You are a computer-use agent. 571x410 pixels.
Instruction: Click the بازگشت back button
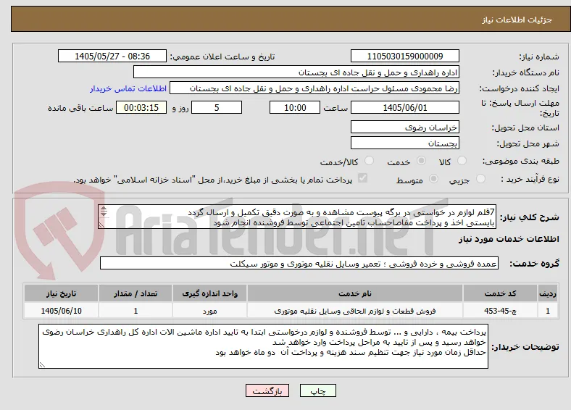pyautogui.click(x=267, y=390)
